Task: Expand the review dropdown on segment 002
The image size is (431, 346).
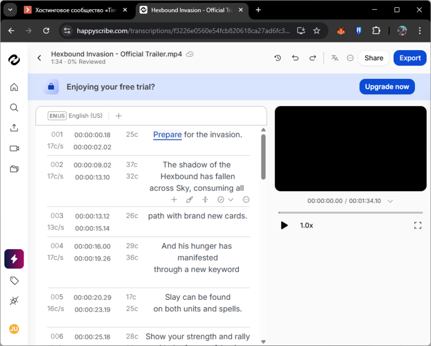Action: [231, 200]
